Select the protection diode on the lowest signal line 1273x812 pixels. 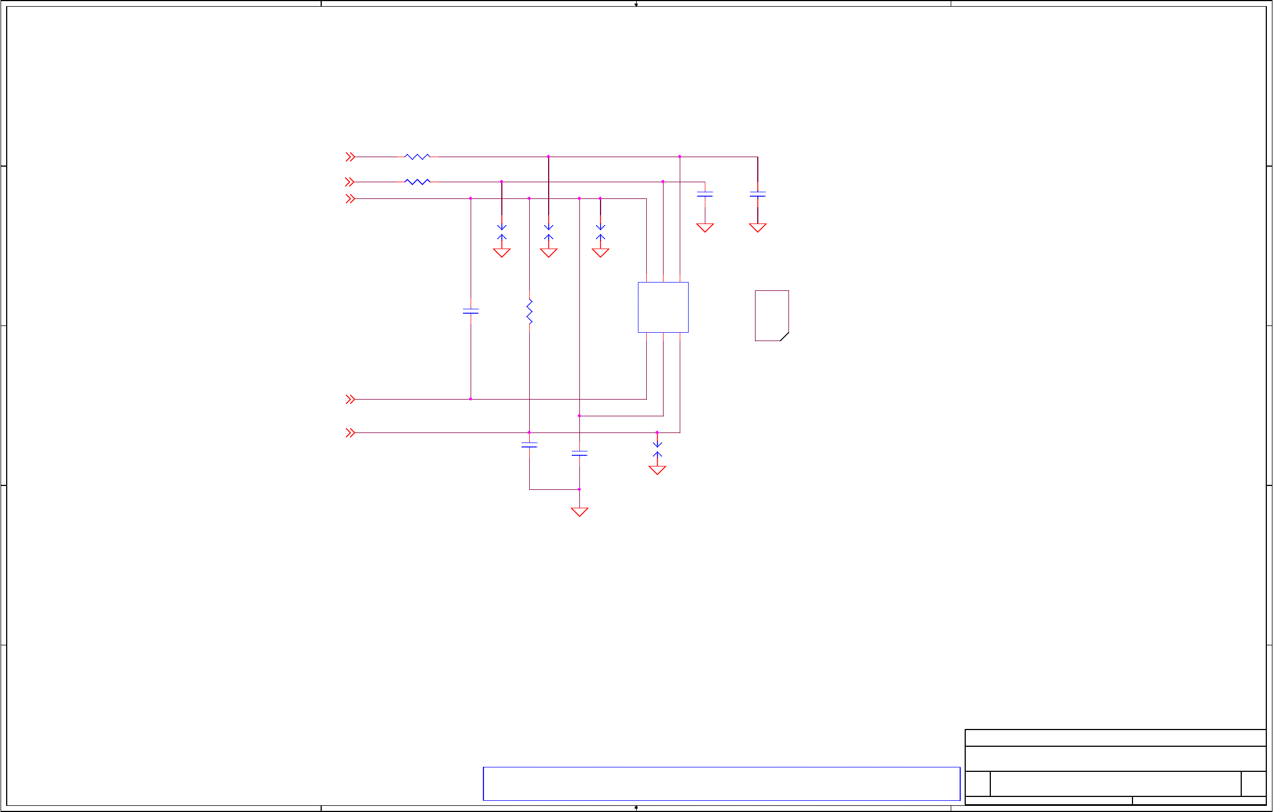point(657,449)
